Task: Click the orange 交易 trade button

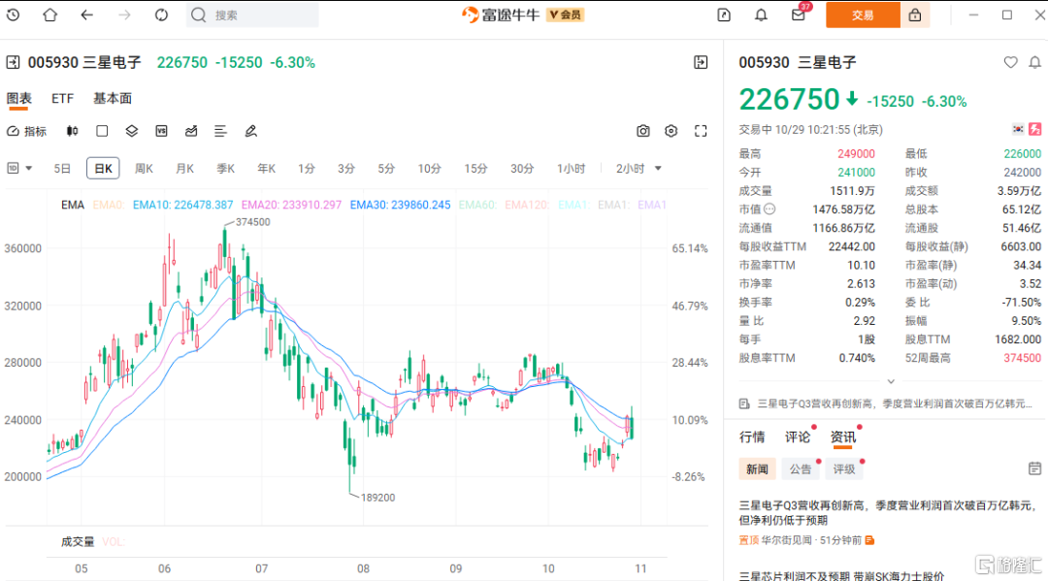Action: (863, 15)
